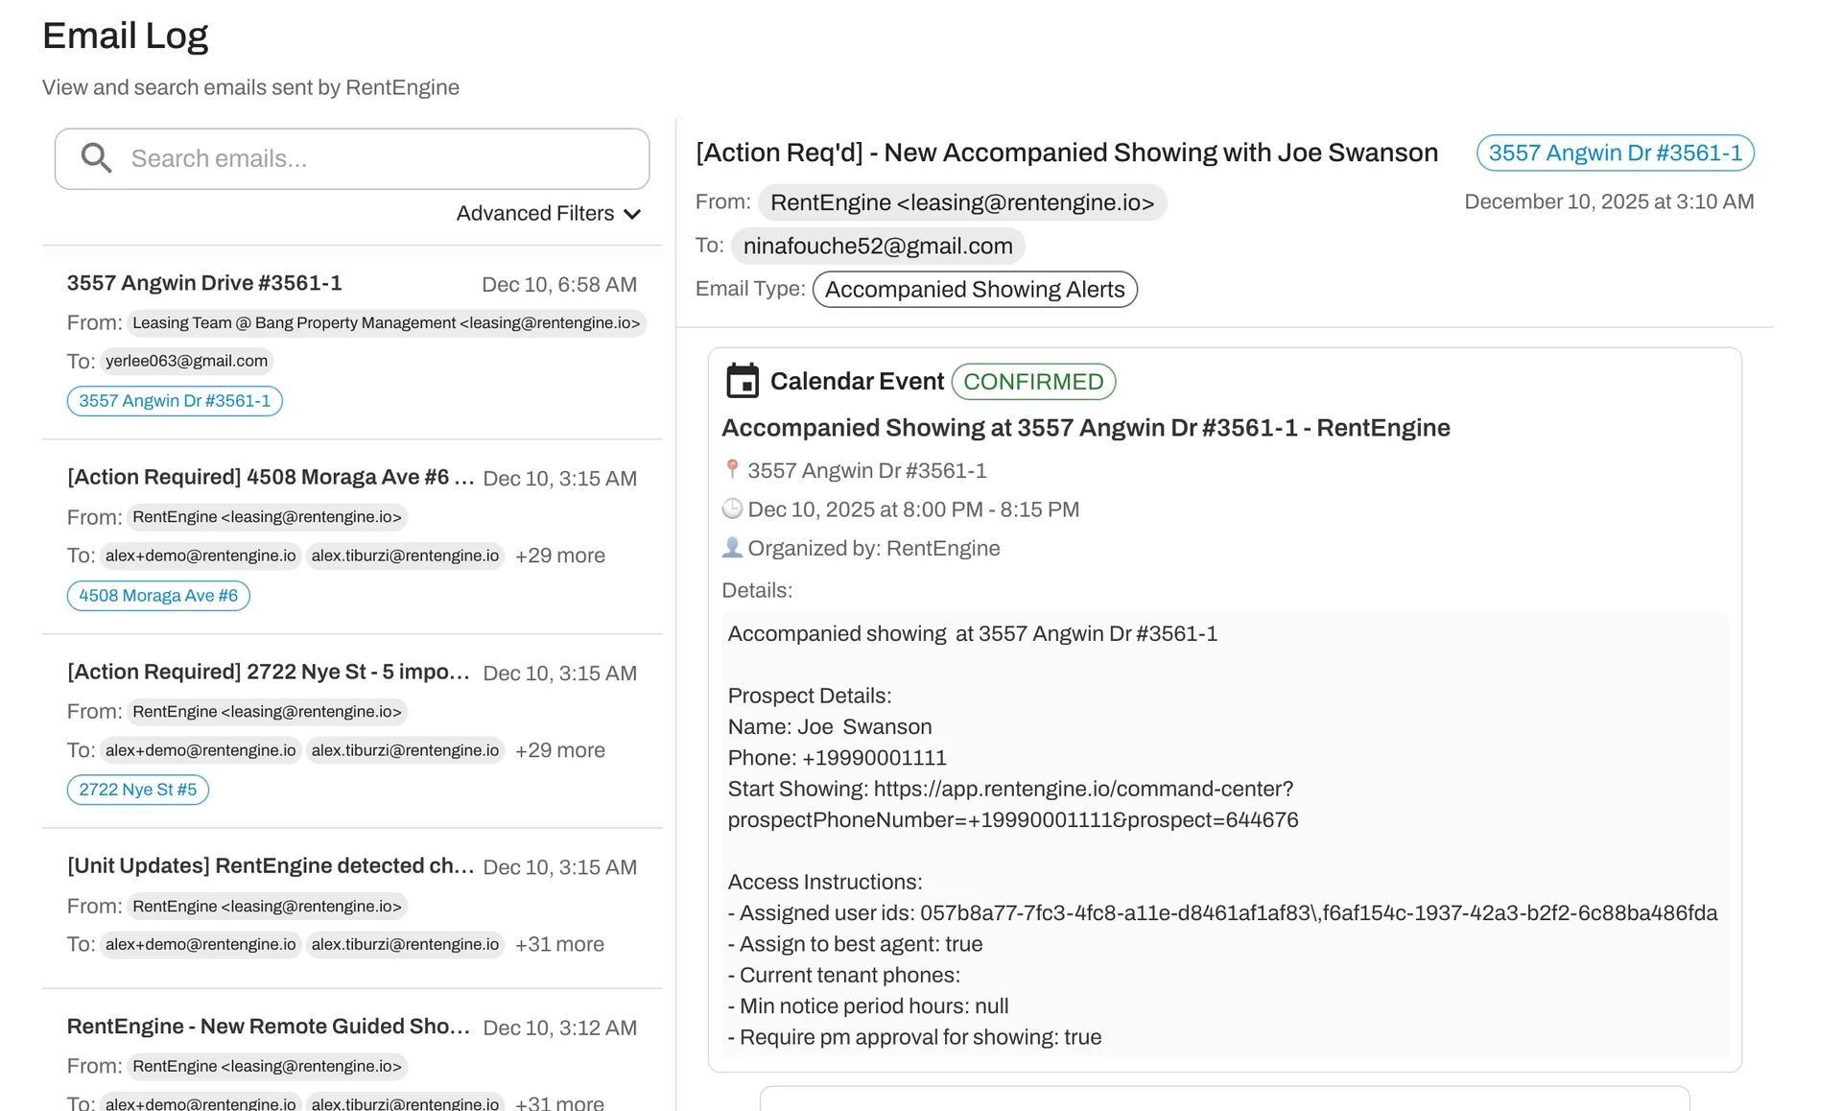Click the search magnifier icon
The image size is (1842, 1111).
point(96,157)
